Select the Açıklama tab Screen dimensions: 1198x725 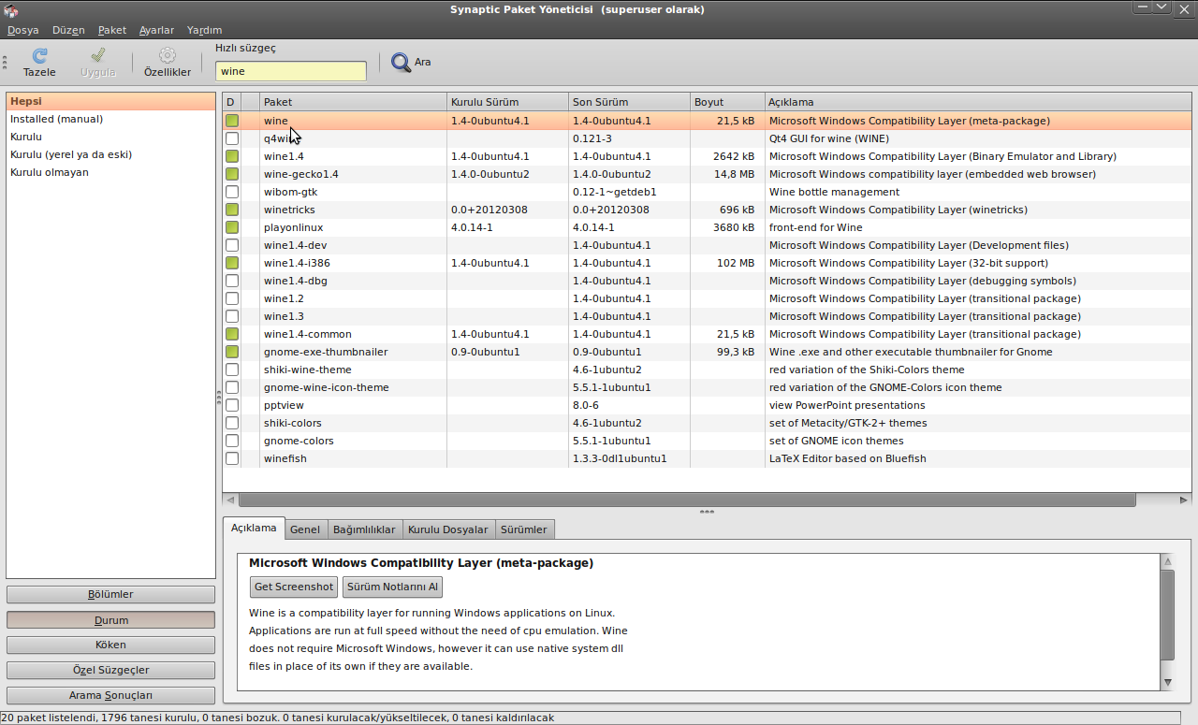254,528
